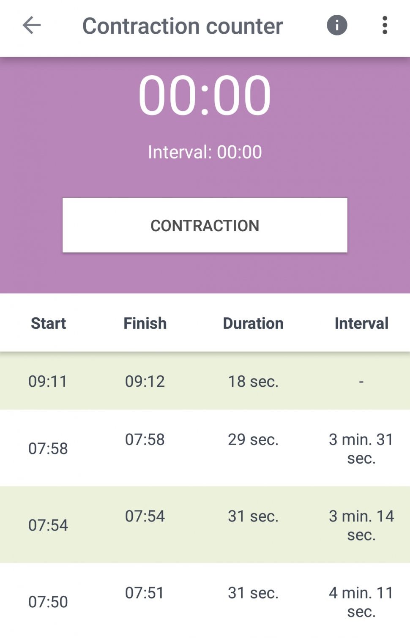The image size is (410, 639).
Task: Select the Start column header
Action: coord(48,323)
